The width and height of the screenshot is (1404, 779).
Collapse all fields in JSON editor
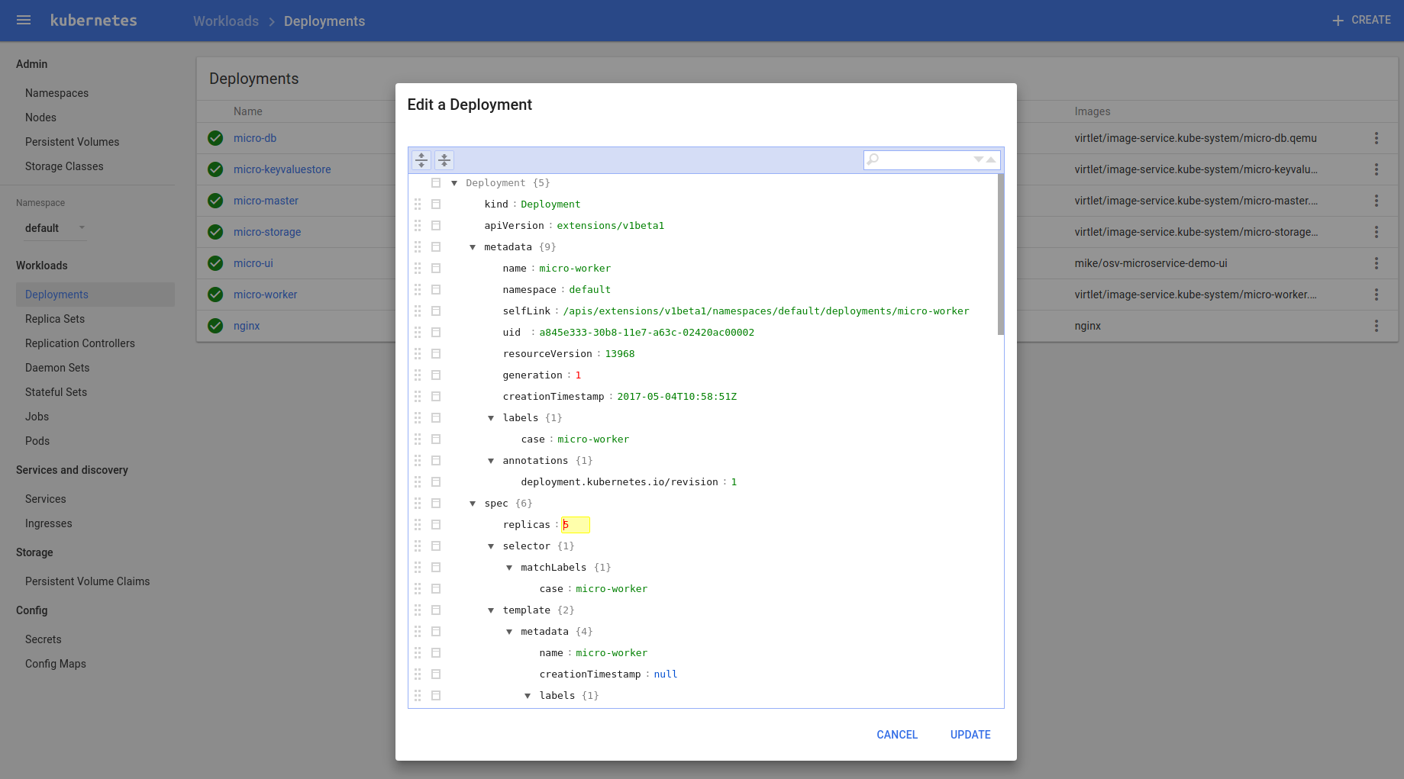coord(444,160)
